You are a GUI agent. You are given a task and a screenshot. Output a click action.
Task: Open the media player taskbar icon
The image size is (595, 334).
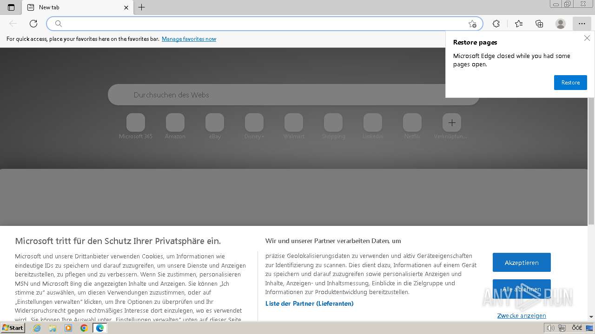coord(68,328)
